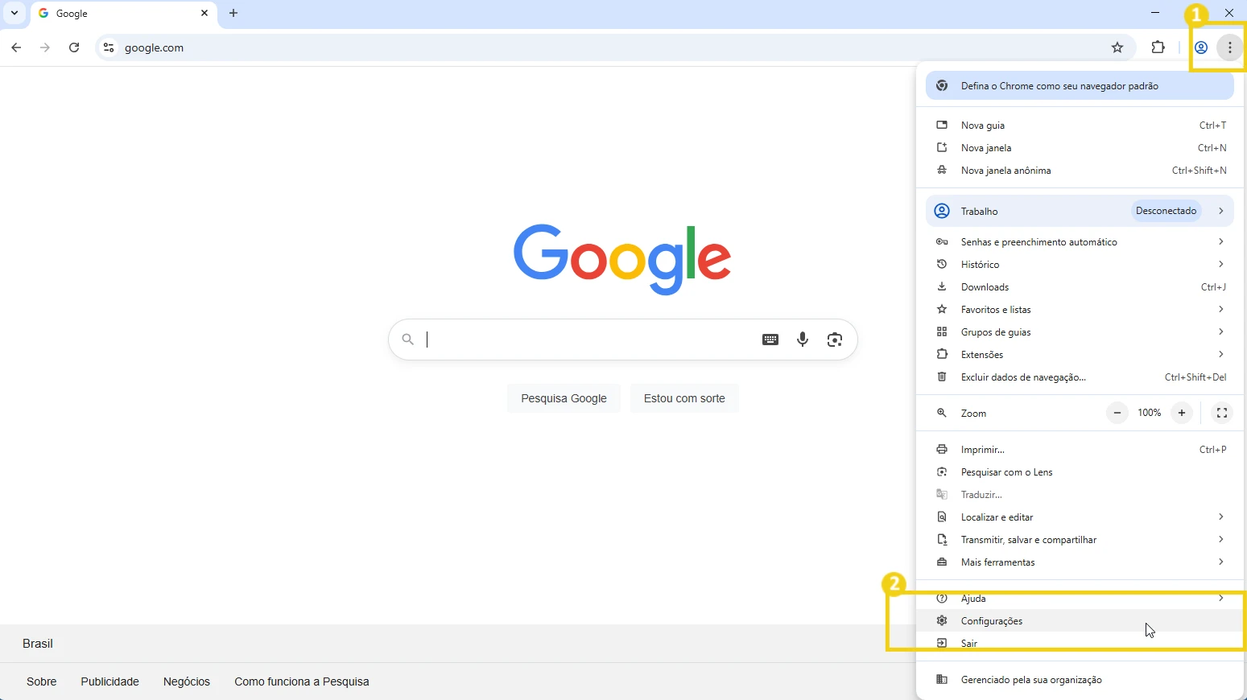Open site information icon in address bar

pos(109,47)
